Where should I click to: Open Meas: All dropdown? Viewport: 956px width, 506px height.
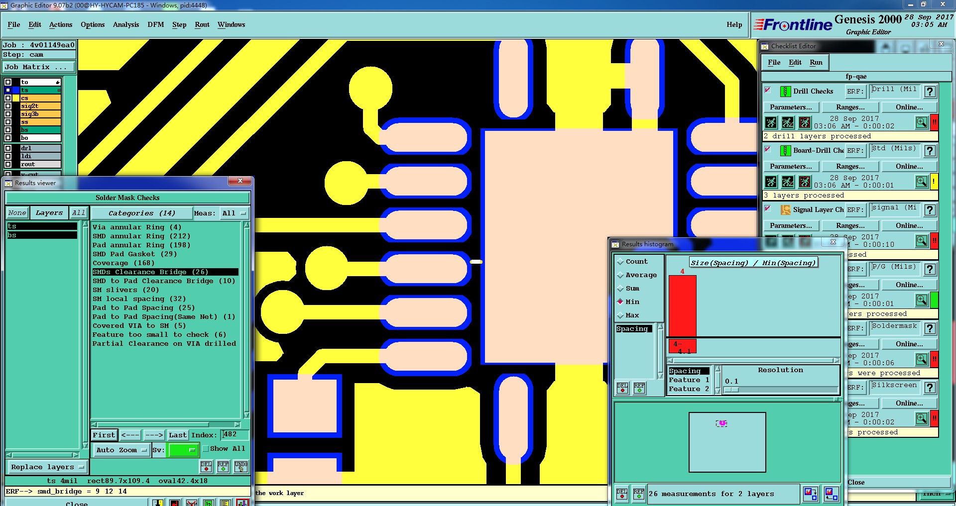(235, 213)
